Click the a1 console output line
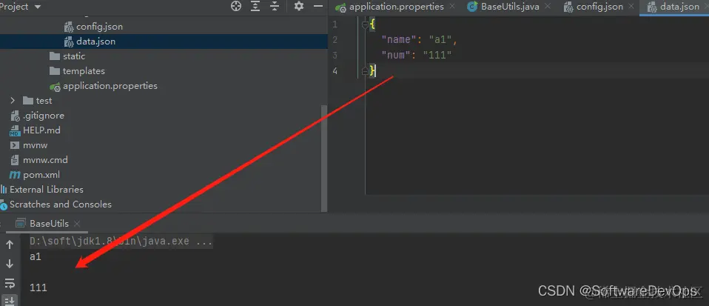Screen dimensions: 709x306 click(36, 257)
